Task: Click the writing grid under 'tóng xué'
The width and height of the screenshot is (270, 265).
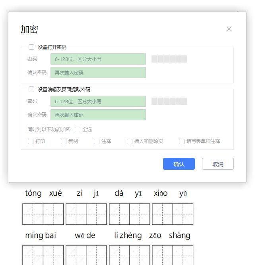Action: (43, 214)
